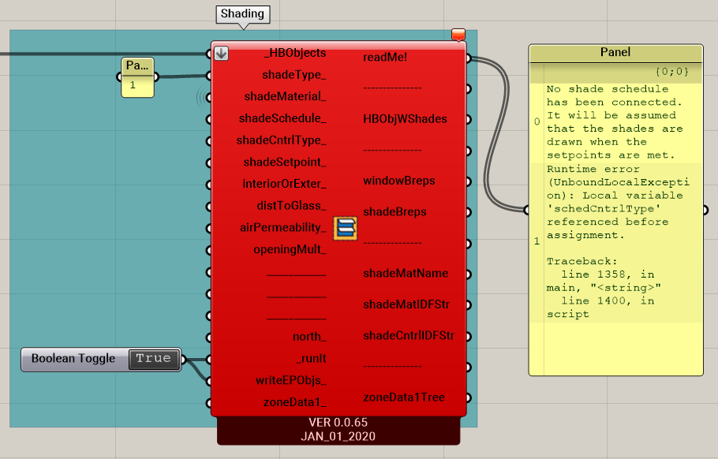Select the shadeSchedule_ input parameter

coord(282,118)
